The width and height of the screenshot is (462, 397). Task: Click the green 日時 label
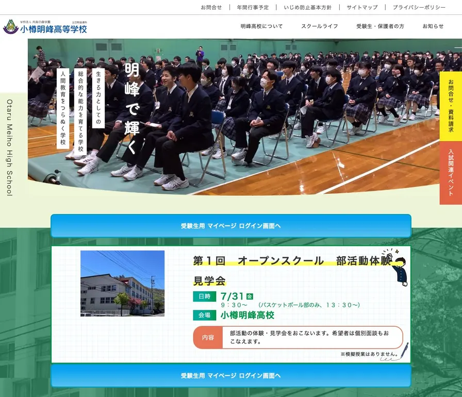(x=205, y=296)
